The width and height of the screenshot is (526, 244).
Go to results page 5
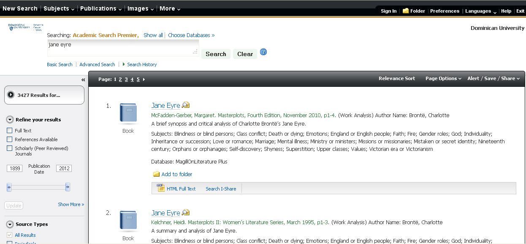[138, 79]
